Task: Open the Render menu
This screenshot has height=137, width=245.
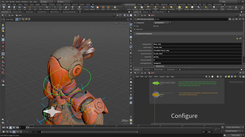Action: pyautogui.click(x=12, y=2)
